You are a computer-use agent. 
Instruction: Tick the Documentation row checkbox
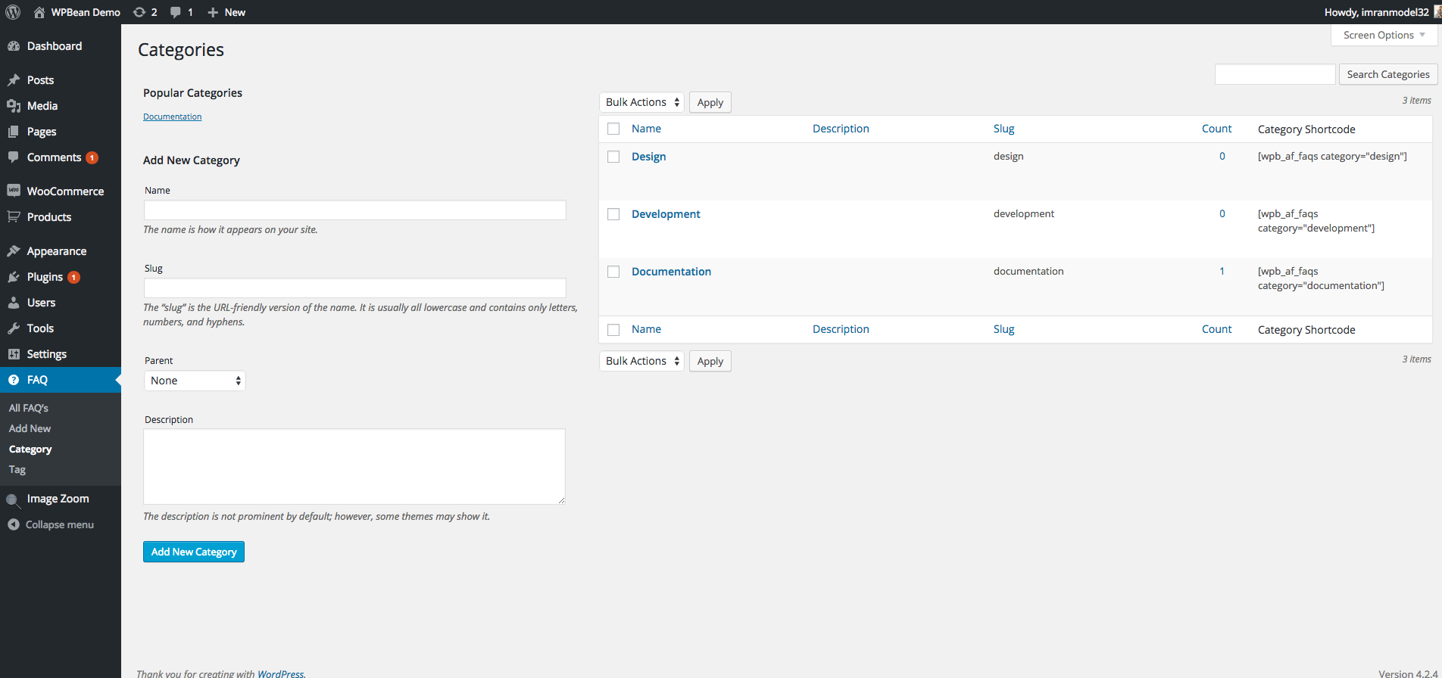point(613,272)
